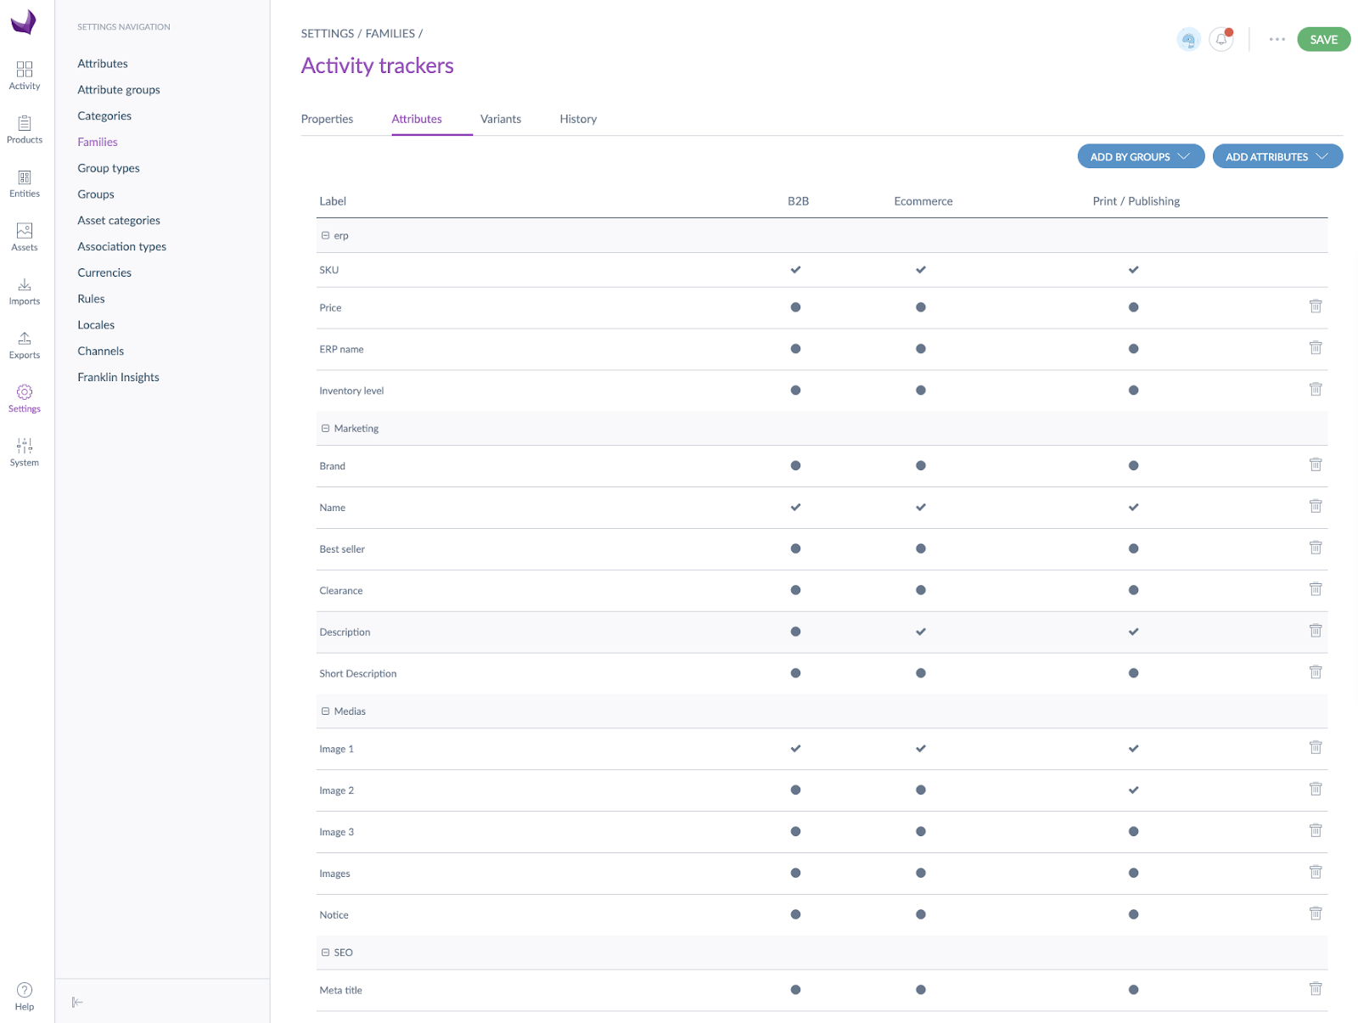The width and height of the screenshot is (1358, 1023).
Task: Open the System sliders icon
Action: 25,446
